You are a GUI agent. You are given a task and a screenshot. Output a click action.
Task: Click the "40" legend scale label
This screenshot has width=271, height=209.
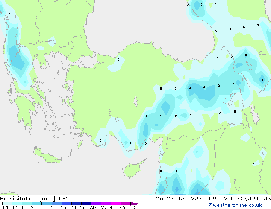click(x=112, y=207)
